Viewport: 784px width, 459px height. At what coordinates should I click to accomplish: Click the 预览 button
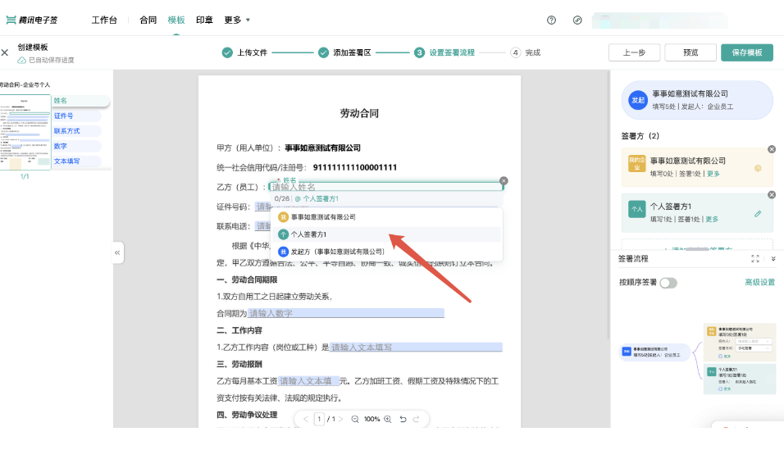pyautogui.click(x=690, y=52)
